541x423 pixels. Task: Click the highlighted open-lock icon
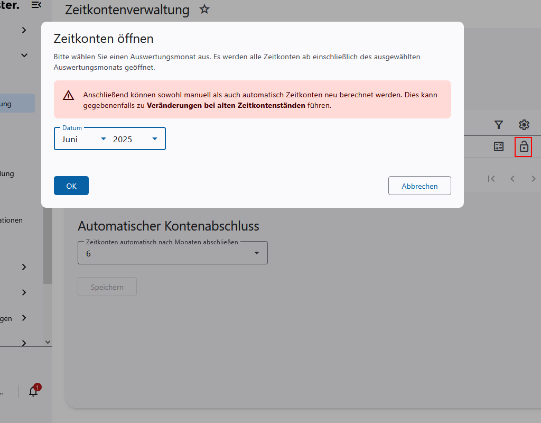click(x=523, y=146)
